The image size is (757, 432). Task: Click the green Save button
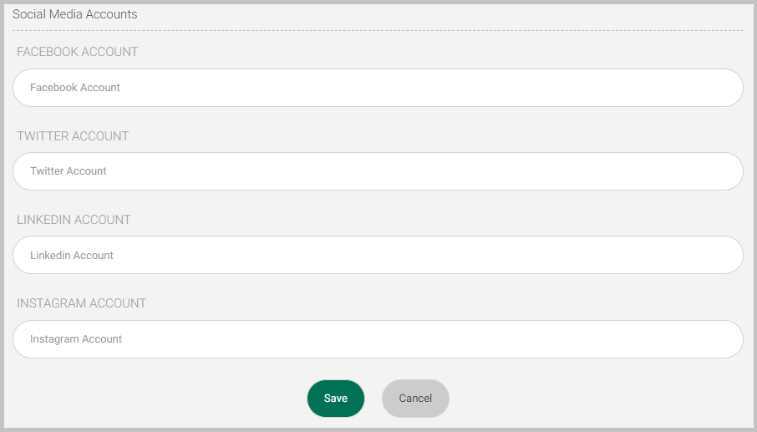click(336, 399)
